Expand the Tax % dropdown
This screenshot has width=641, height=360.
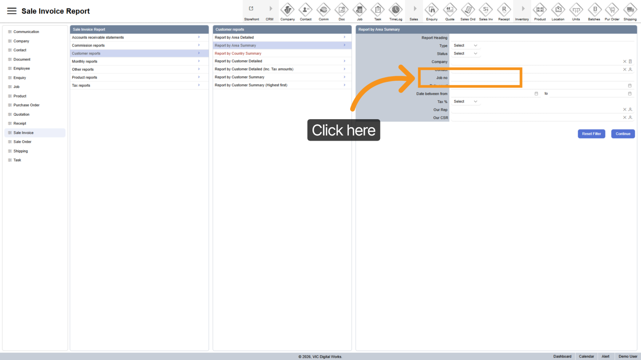tap(465, 102)
